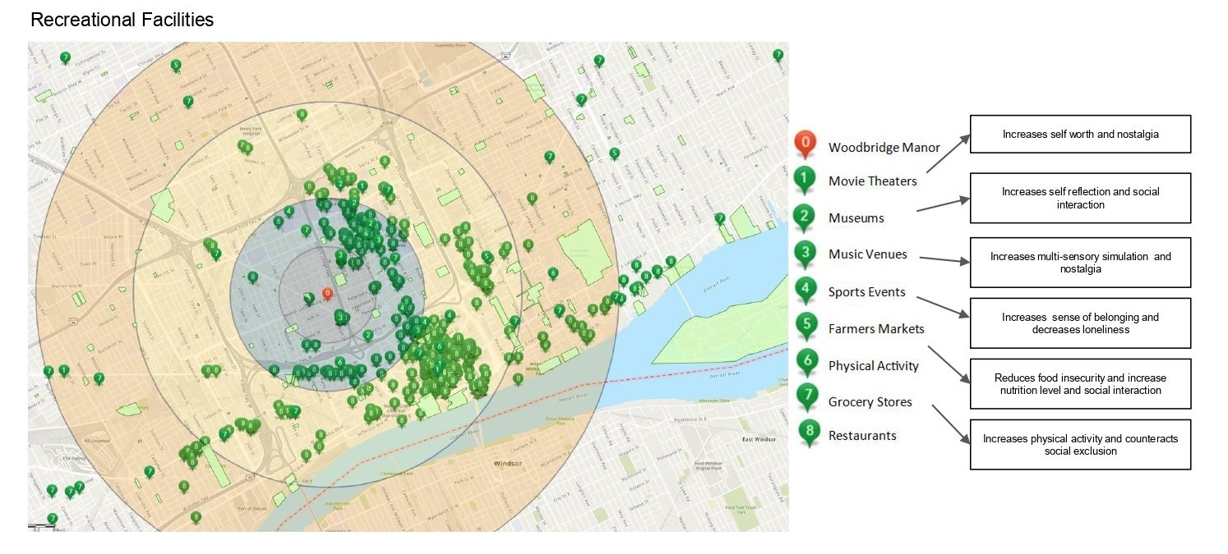Click 'sense of belonging and decreases loneliness' box

tap(1080, 323)
